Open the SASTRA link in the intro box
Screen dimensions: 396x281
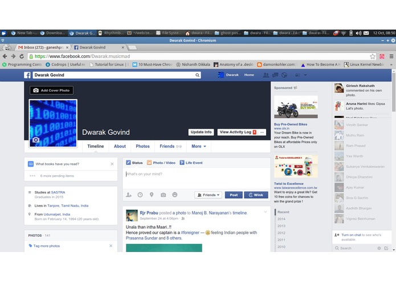tap(58, 192)
